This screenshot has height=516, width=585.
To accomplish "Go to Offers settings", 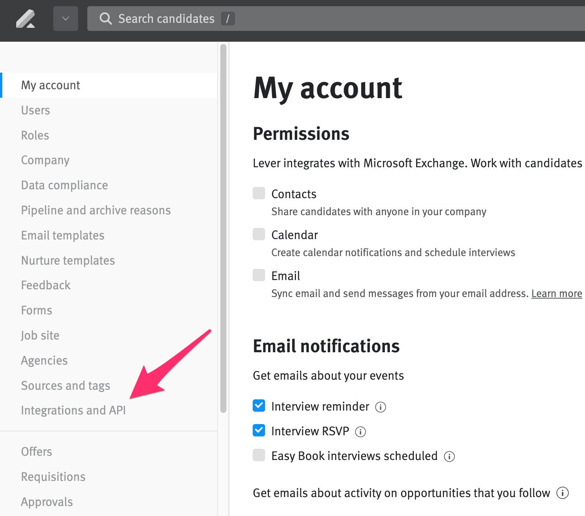I will (x=36, y=452).
